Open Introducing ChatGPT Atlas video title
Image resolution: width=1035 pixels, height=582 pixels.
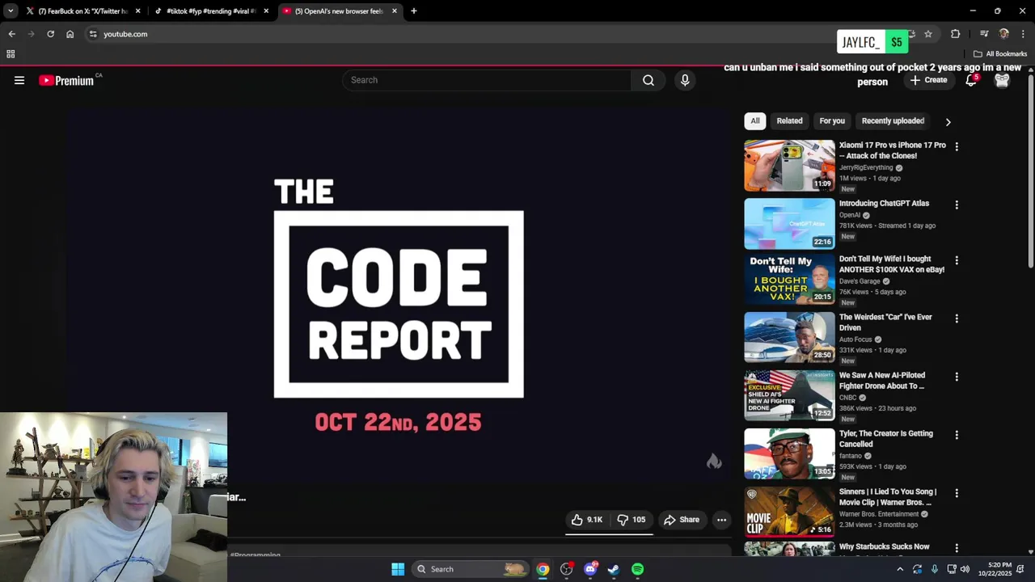tap(884, 204)
